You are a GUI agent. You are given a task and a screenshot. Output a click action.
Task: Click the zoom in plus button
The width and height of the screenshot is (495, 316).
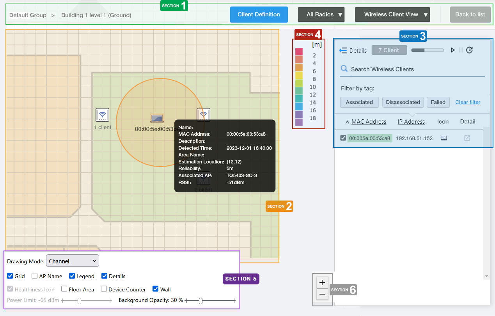(x=322, y=282)
